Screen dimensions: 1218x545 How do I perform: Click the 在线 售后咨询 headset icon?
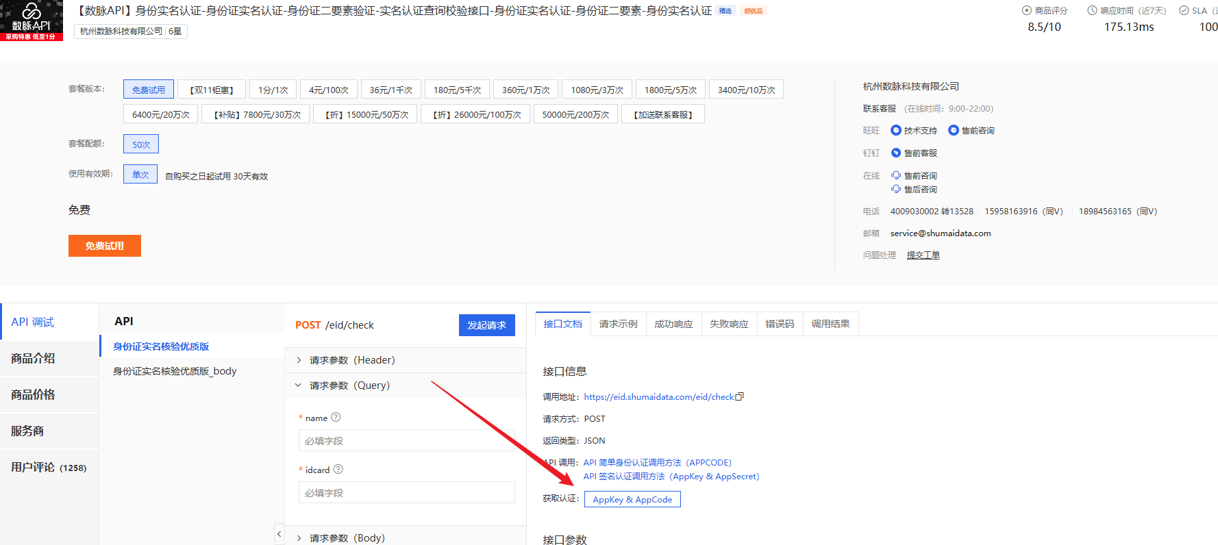pyautogui.click(x=895, y=189)
